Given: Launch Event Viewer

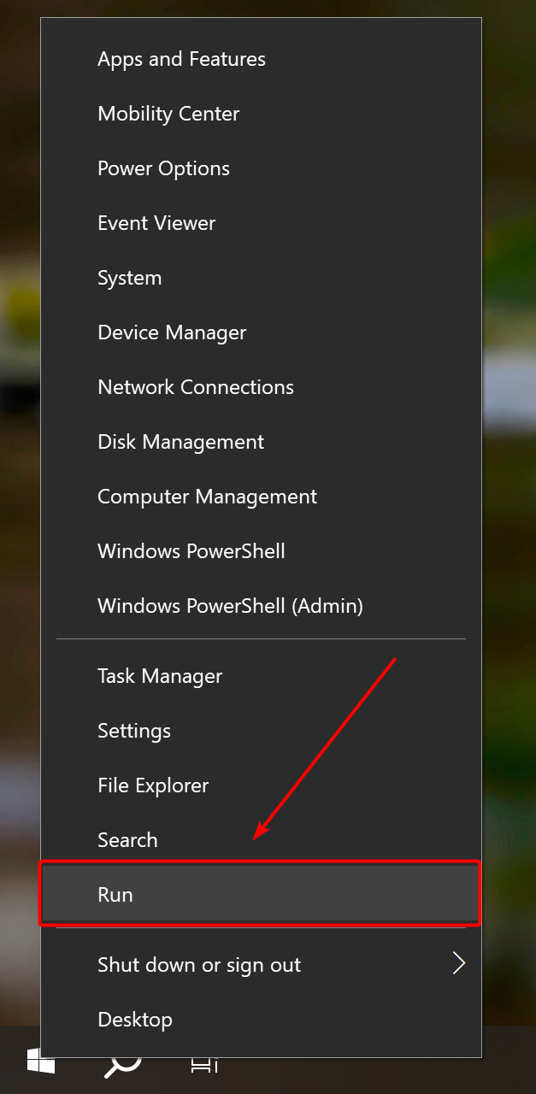Looking at the screenshot, I should click(x=156, y=224).
